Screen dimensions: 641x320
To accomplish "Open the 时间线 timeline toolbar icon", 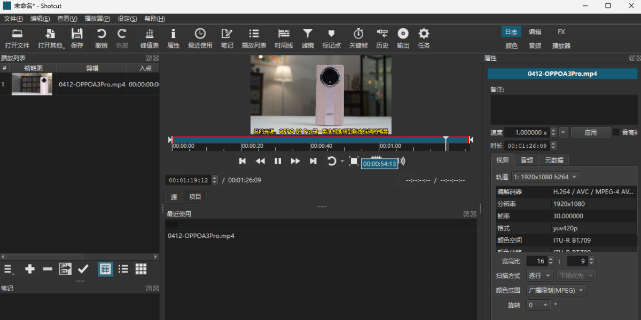I will tap(284, 38).
